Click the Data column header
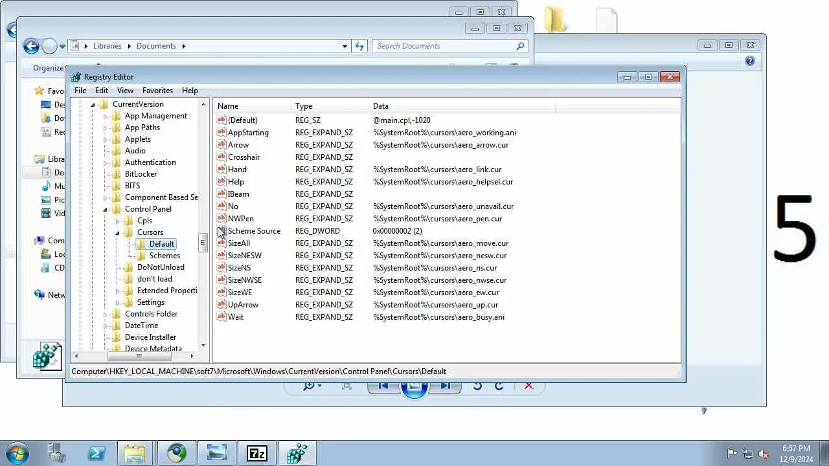Image resolution: width=829 pixels, height=466 pixels. click(x=462, y=106)
